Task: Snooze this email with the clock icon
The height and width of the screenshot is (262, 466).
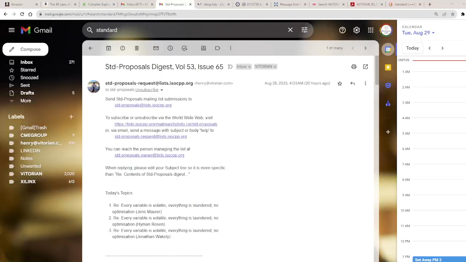Action: pos(170,48)
